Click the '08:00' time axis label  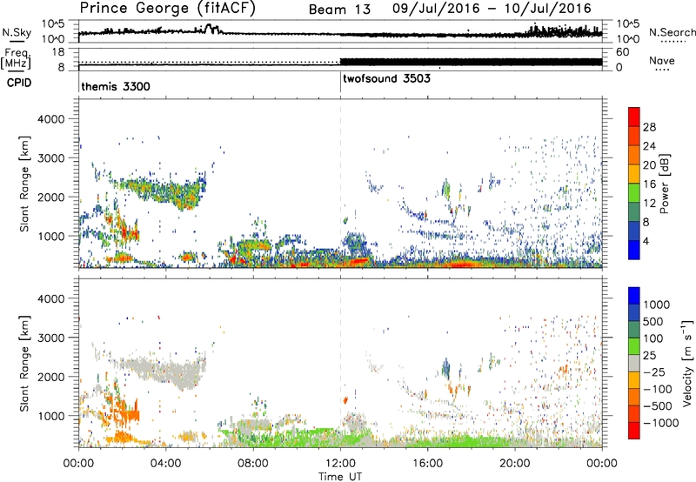coord(253,464)
